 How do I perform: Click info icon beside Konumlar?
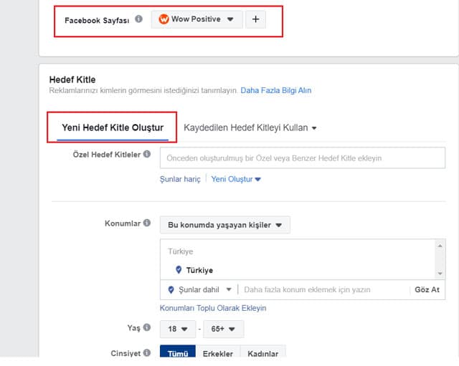147,223
